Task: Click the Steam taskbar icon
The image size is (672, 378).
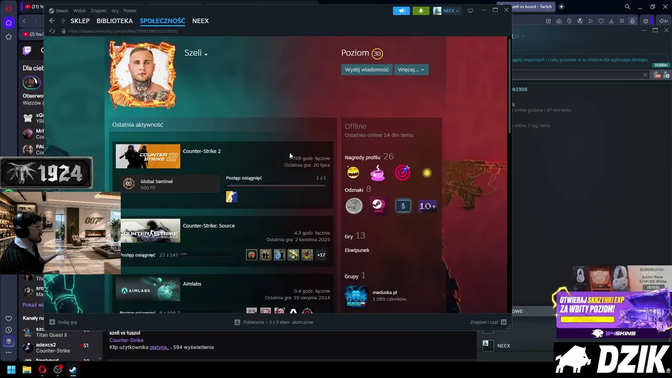Action: coord(73,370)
